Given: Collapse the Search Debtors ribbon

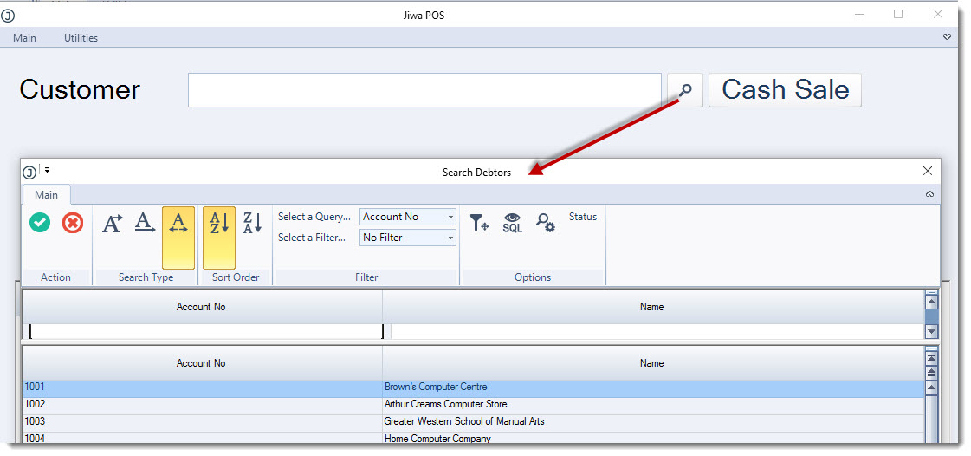Looking at the screenshot, I should (x=929, y=194).
